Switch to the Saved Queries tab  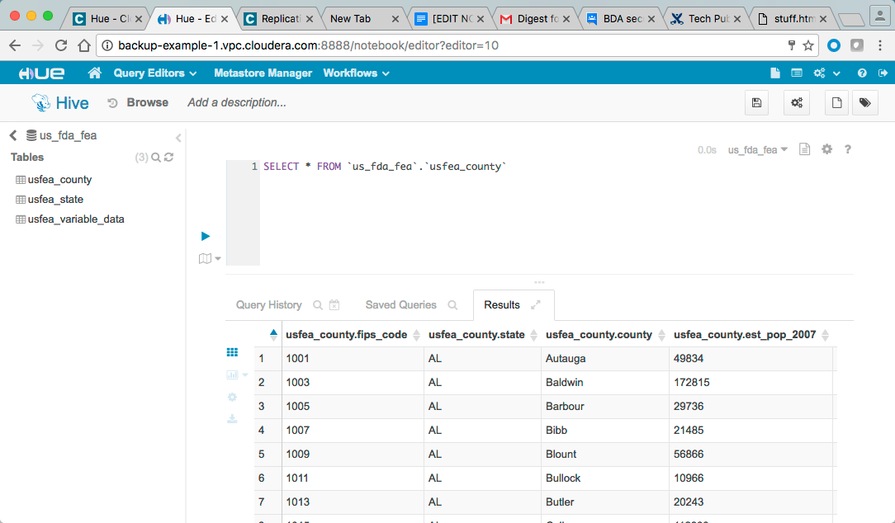(400, 305)
